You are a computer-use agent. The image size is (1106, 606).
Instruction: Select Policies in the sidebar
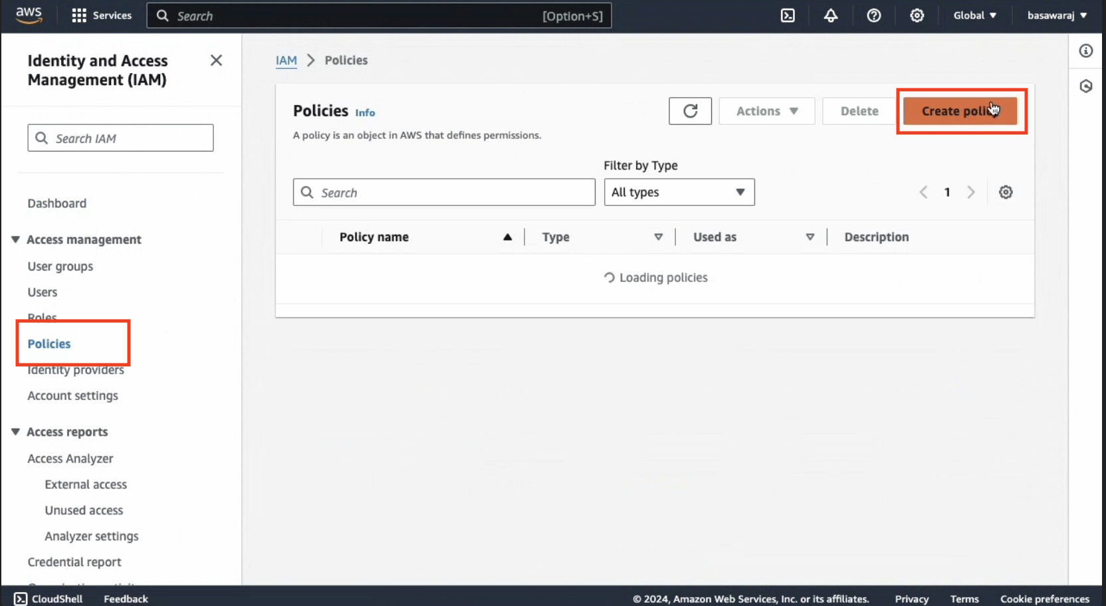point(49,344)
